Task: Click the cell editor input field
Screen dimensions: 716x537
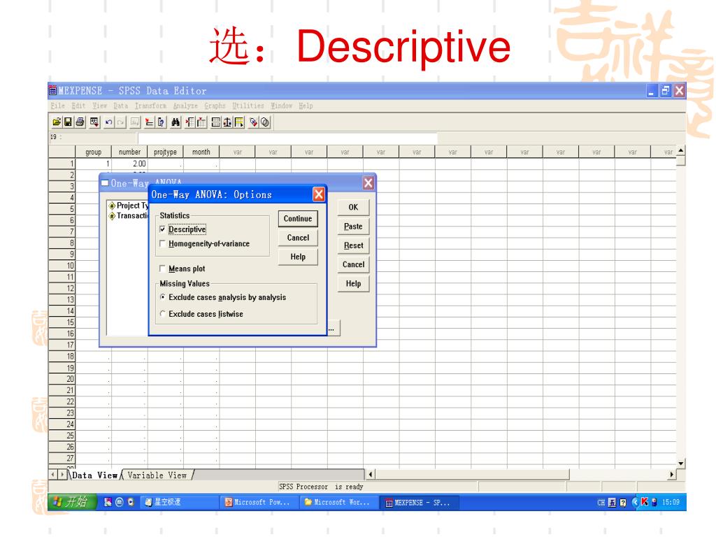Action: pos(287,138)
